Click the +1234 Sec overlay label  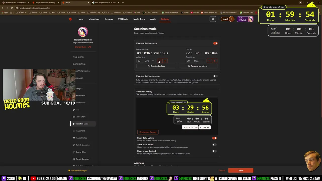(205, 127)
